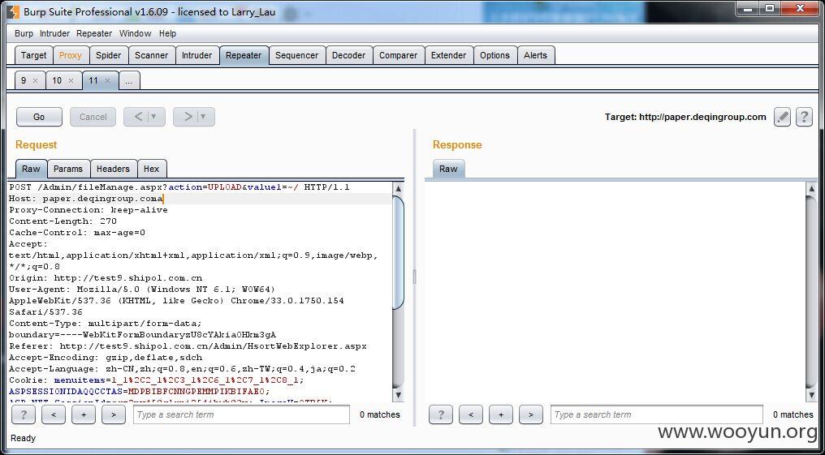Open the Window menu
The image size is (825, 455).
pyautogui.click(x=136, y=33)
